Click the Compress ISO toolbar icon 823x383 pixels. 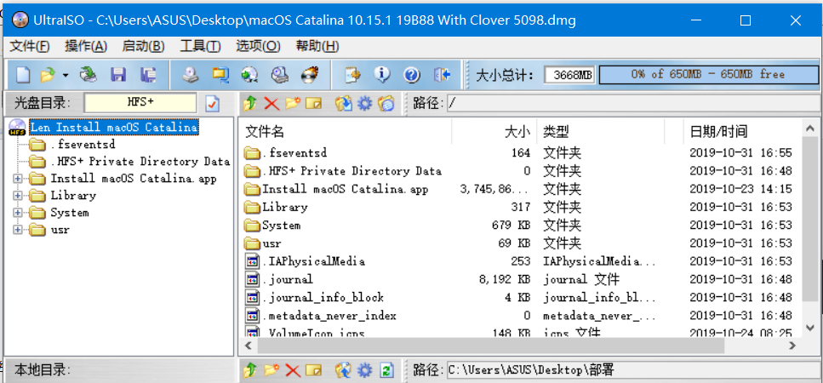coord(220,75)
